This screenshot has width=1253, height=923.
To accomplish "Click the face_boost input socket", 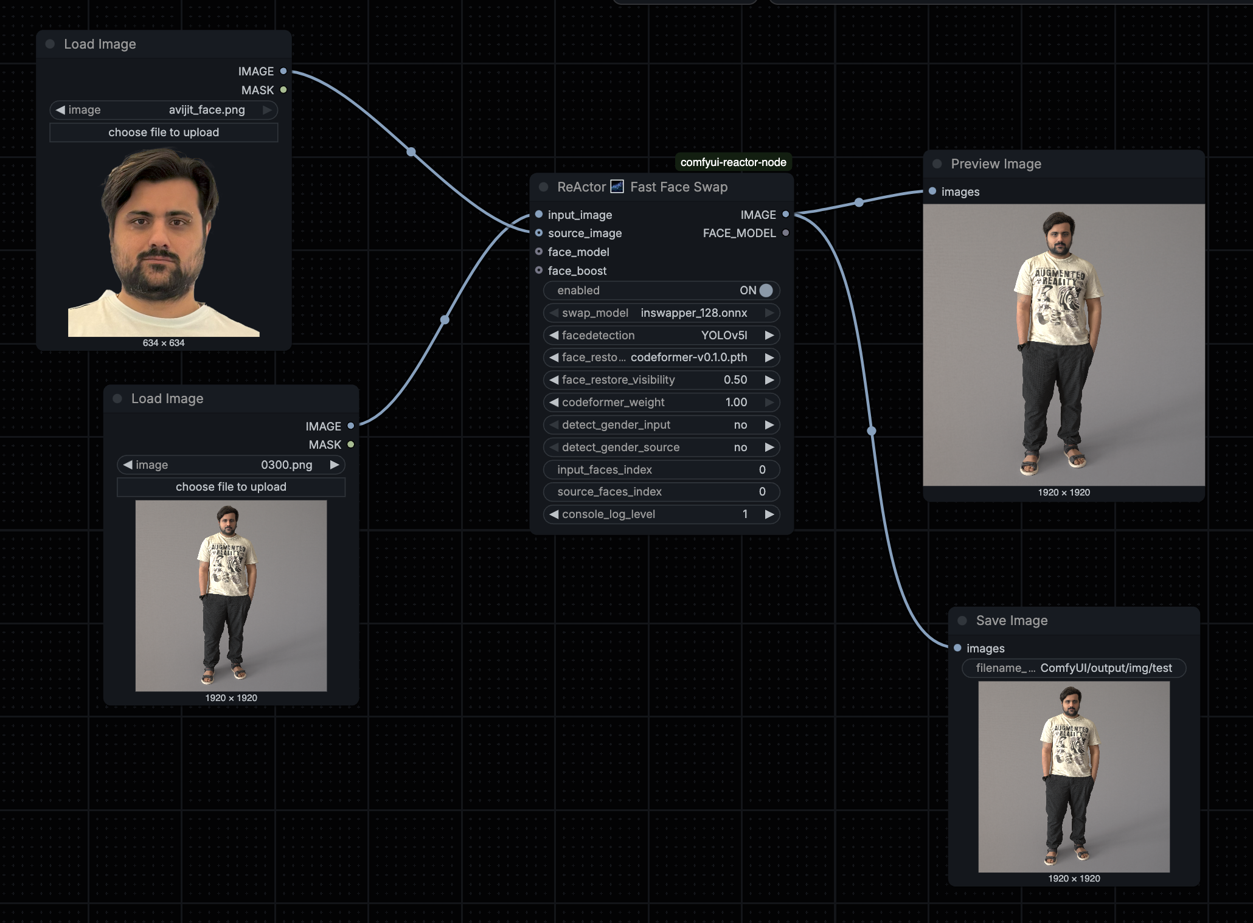I will coord(539,271).
